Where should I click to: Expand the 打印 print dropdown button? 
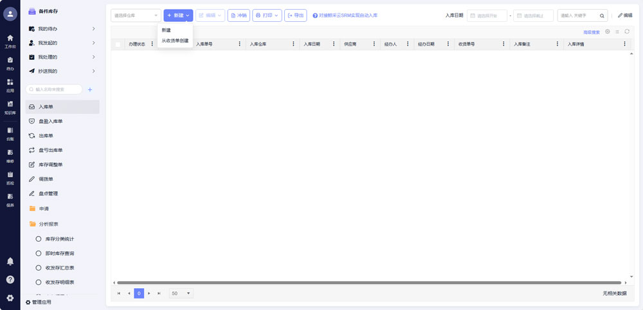(267, 15)
